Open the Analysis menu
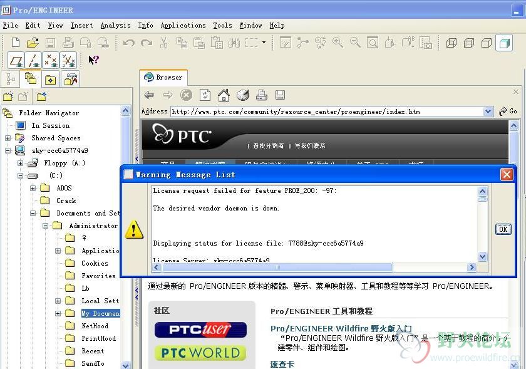Screen dimensions: 526x369 pos(115,25)
